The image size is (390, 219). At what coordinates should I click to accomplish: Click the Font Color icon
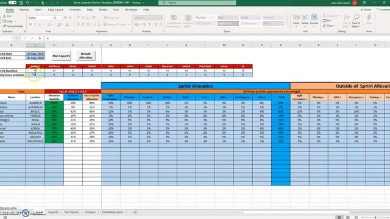click(x=67, y=24)
